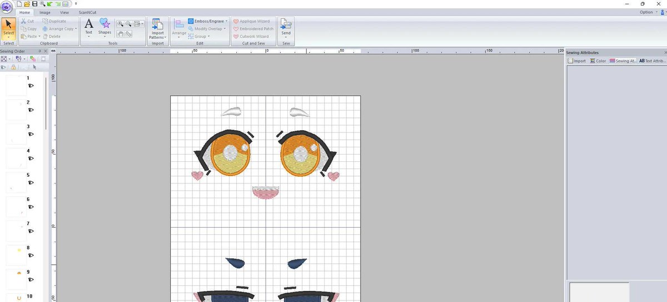Viewport: 667px width, 302px height.
Task: Close the Sewing Order panel
Action: 46,52
